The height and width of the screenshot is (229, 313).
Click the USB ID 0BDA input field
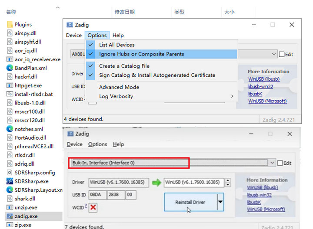97,195
